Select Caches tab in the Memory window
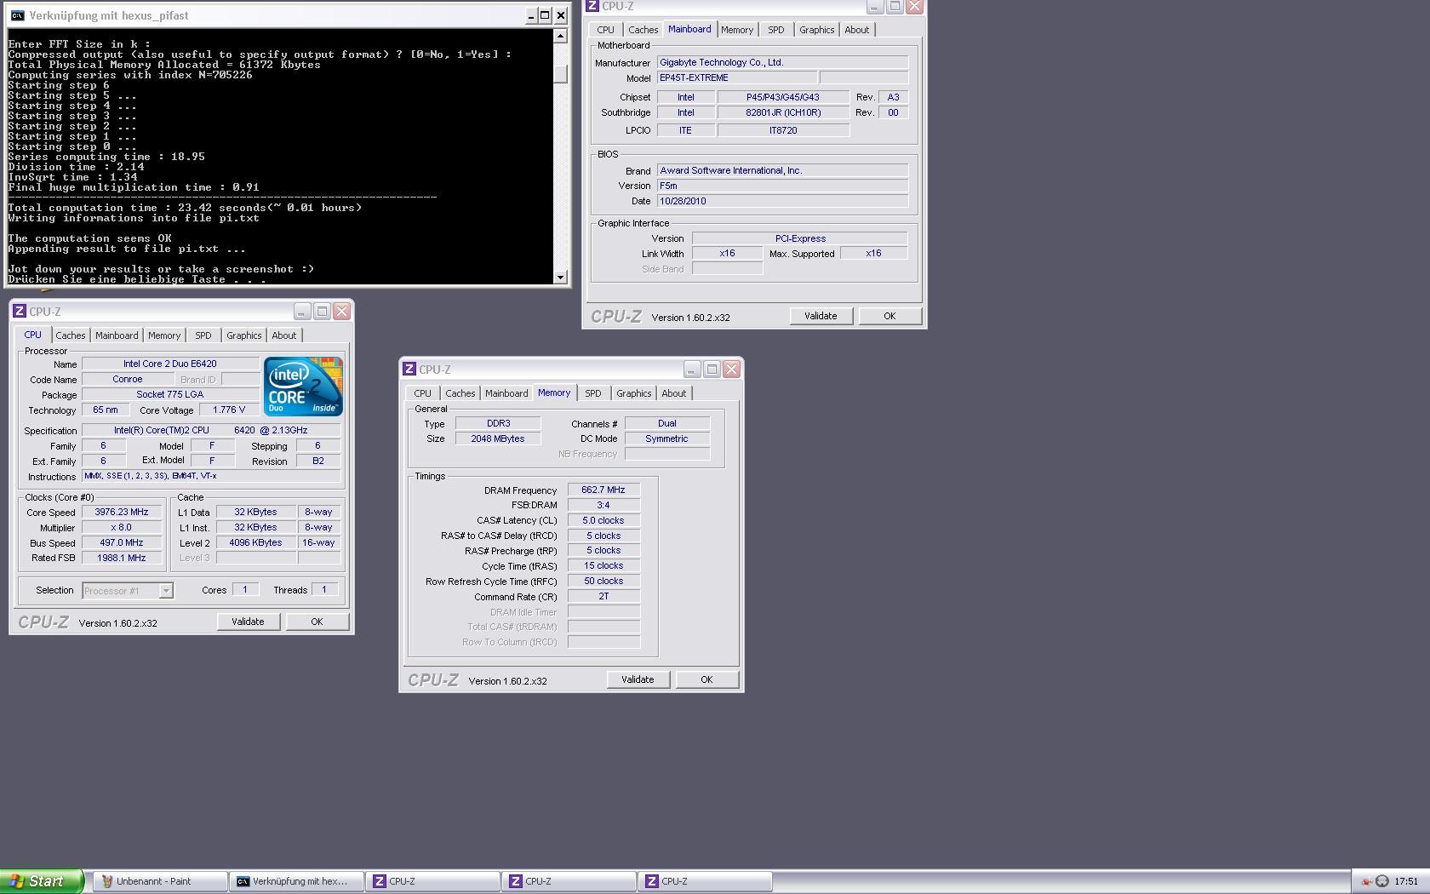The image size is (1430, 894). (x=460, y=393)
